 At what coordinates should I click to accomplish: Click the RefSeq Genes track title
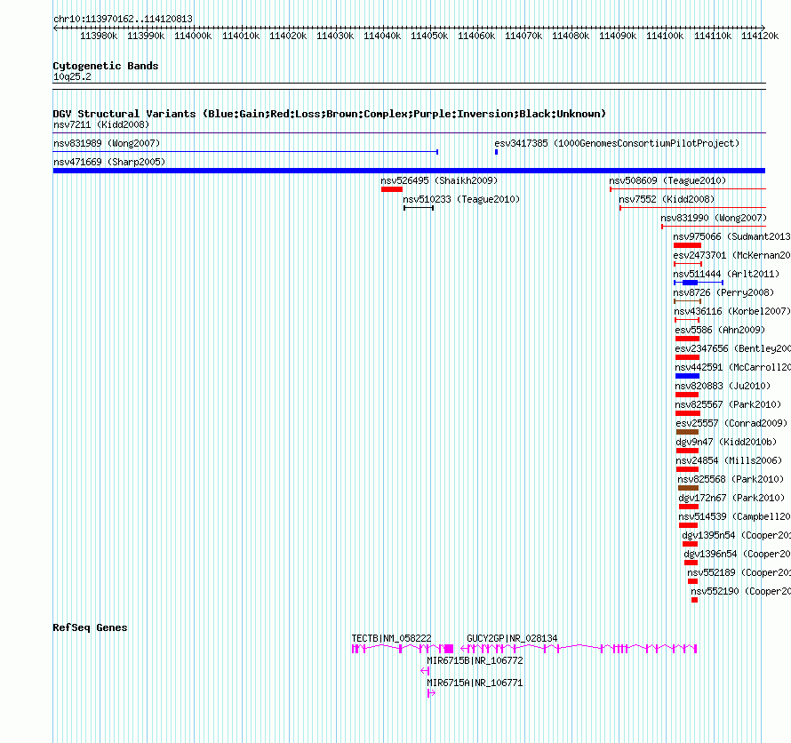pos(90,627)
